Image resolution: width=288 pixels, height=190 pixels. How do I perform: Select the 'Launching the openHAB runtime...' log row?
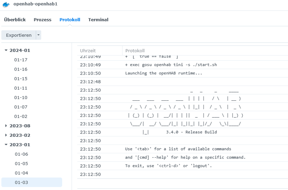click(164, 73)
